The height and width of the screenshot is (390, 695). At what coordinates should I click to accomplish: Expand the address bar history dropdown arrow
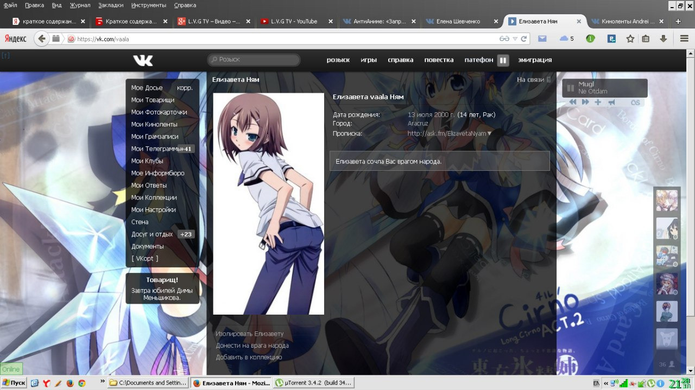[x=516, y=39]
